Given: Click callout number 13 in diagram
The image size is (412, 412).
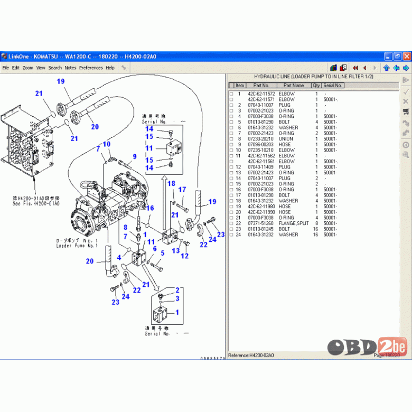Looking at the screenshot, I should [x=176, y=251].
